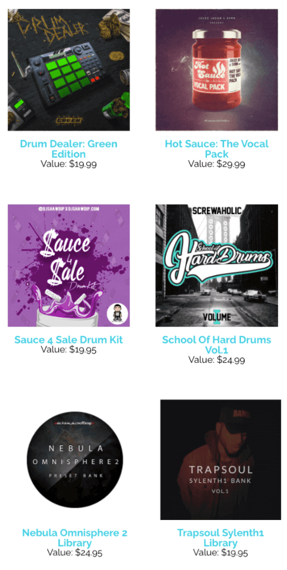Image resolution: width=287 pixels, height=570 pixels.
Task: Open the Sauce 4 Sale Drum Kit link
Action: (x=69, y=339)
